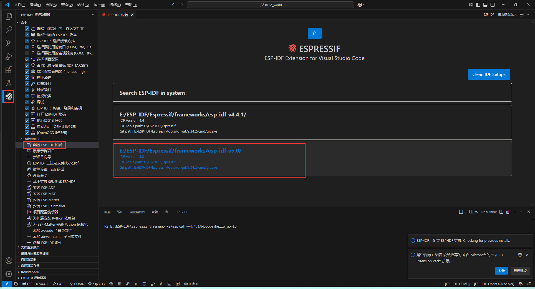Split the terminal panel
Screen dimensions: 535x289
pyautogui.click(x=501, y=212)
